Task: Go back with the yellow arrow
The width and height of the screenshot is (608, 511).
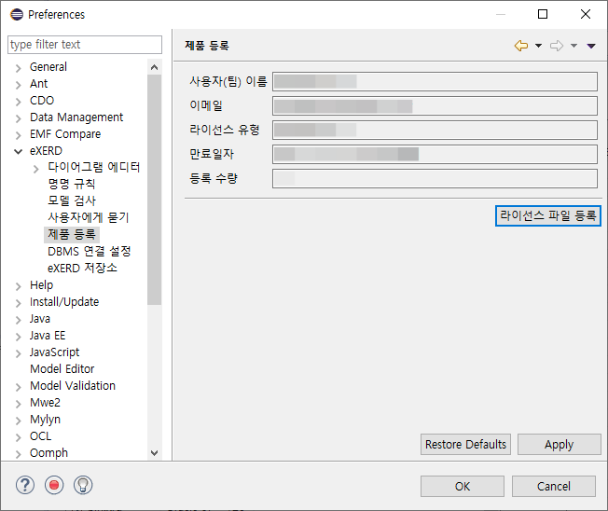Action: [x=521, y=46]
